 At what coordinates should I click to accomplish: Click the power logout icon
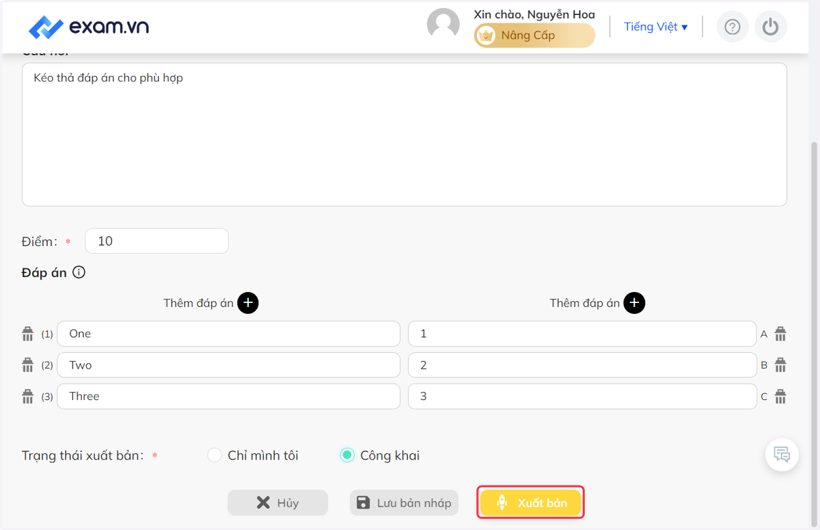pyautogui.click(x=771, y=27)
